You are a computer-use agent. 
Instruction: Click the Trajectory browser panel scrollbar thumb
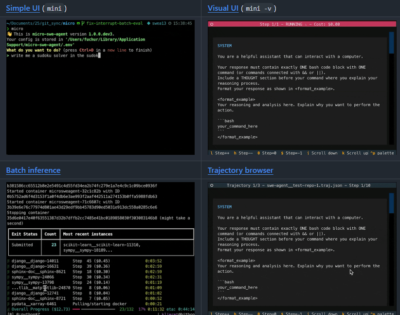point(391,203)
